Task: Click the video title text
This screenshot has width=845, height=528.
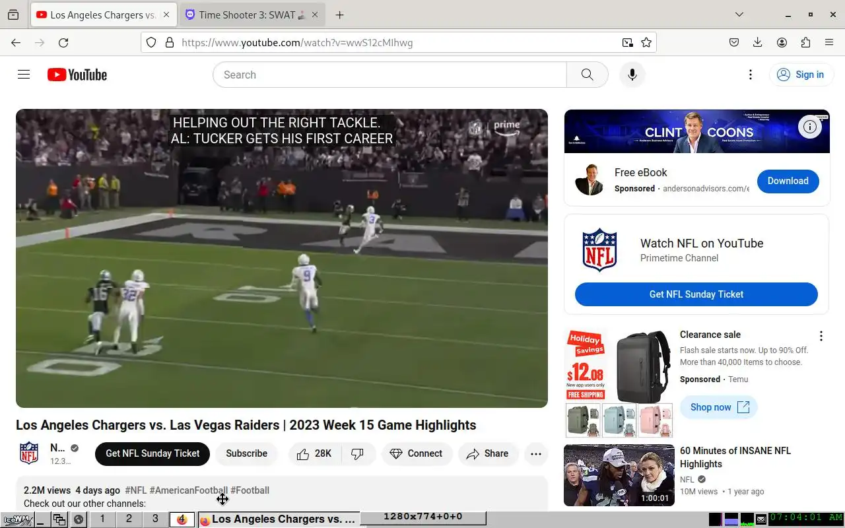Action: tap(246, 425)
